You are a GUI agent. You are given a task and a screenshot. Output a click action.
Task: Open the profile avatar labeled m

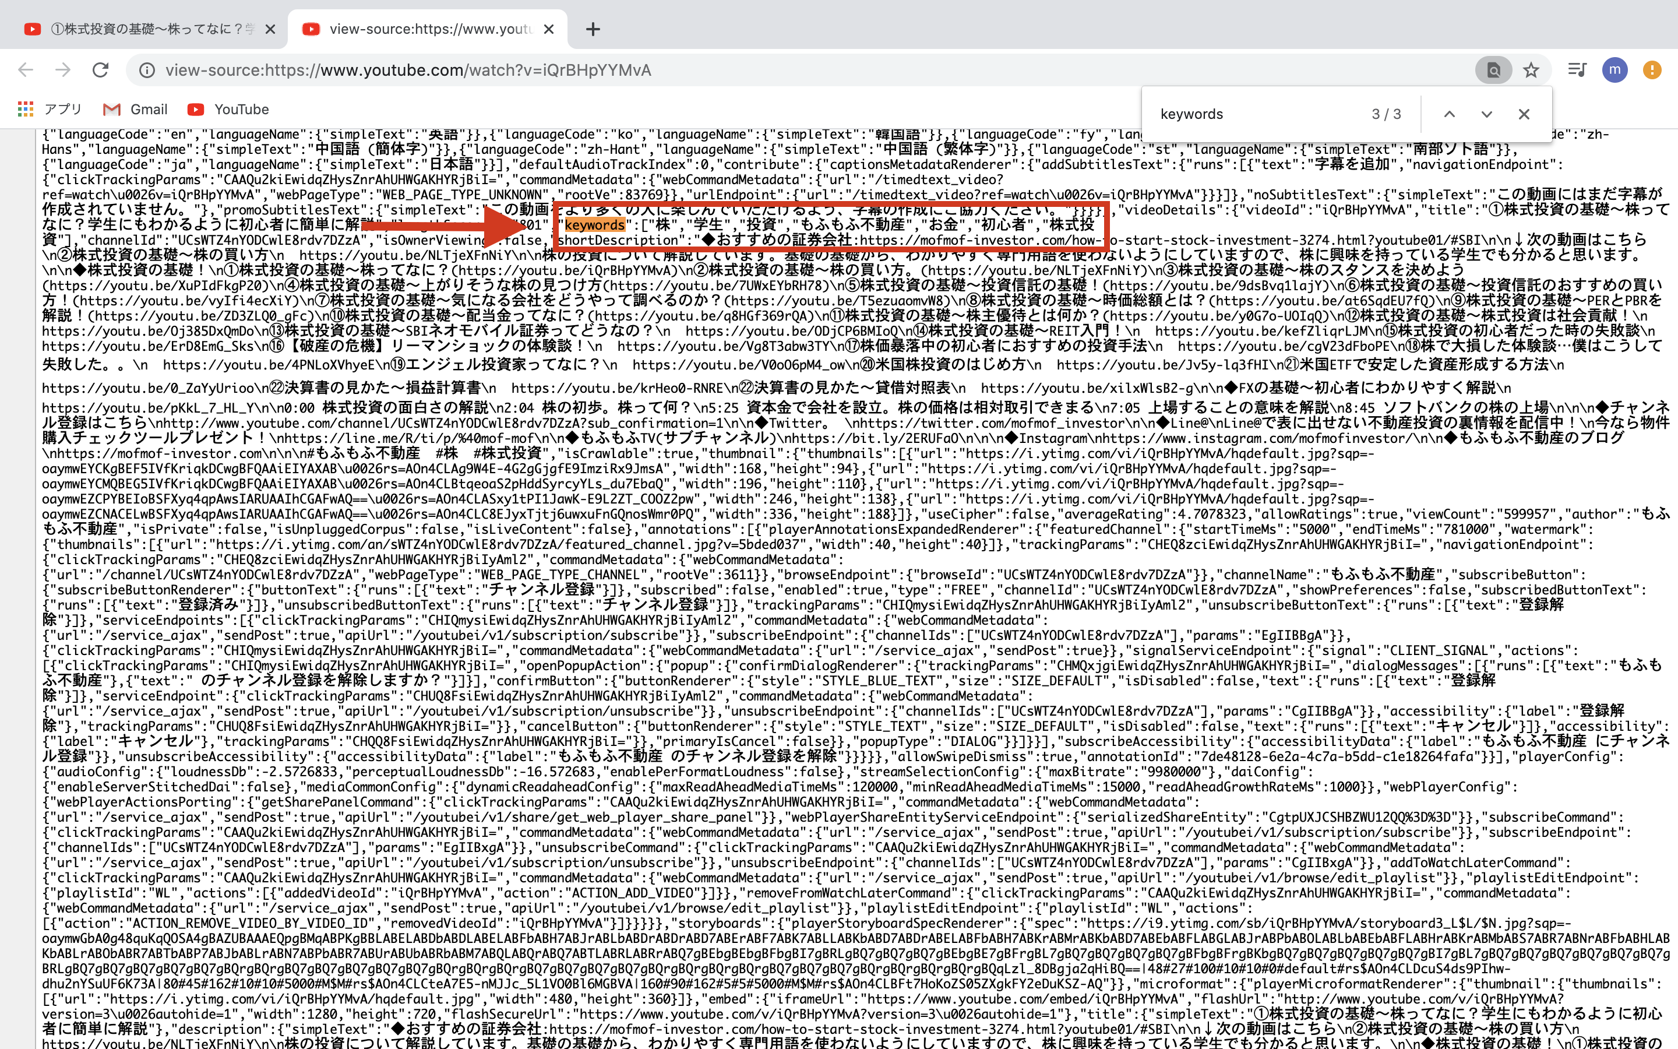pos(1615,70)
